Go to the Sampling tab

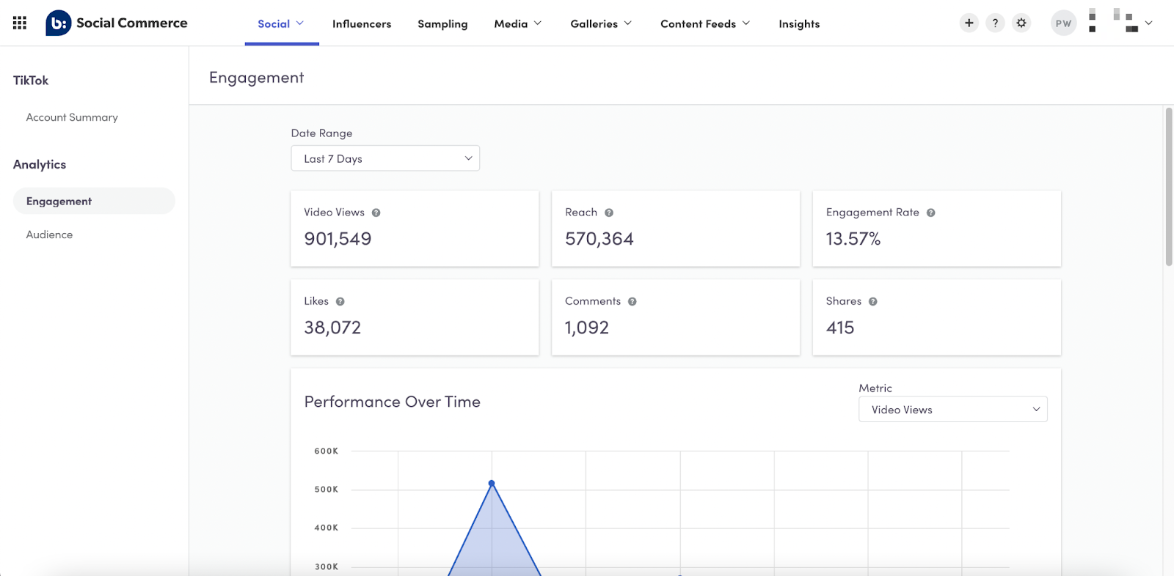[x=442, y=23]
